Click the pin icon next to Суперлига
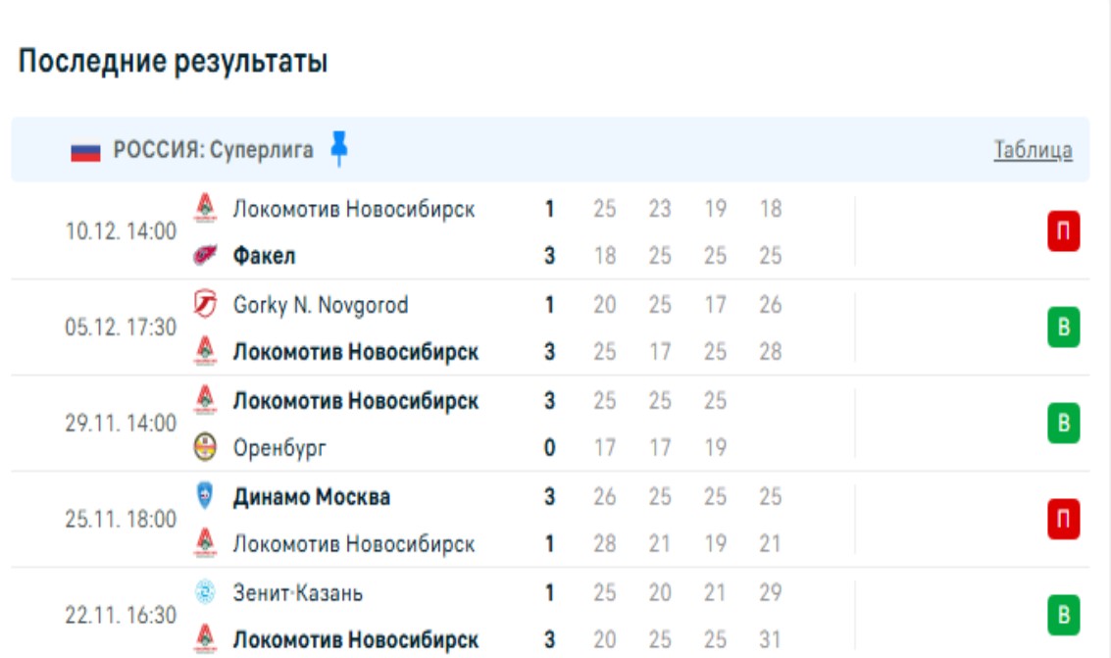This screenshot has width=1111, height=658. (x=338, y=149)
